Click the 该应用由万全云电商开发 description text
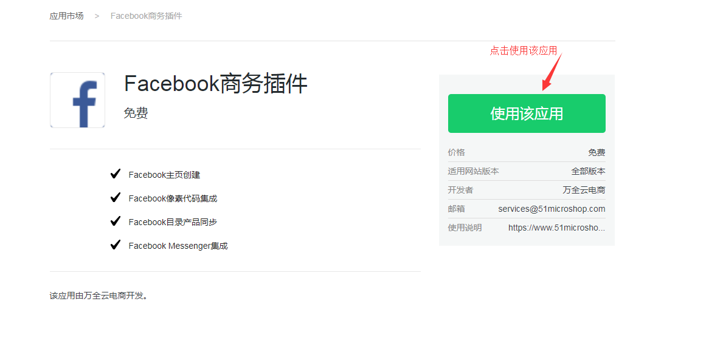709x358 pixels. point(99,296)
